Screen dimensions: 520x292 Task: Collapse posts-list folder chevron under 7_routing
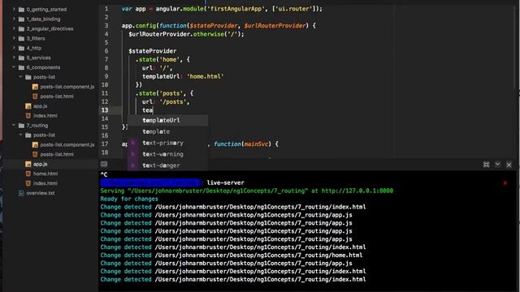(x=21, y=135)
